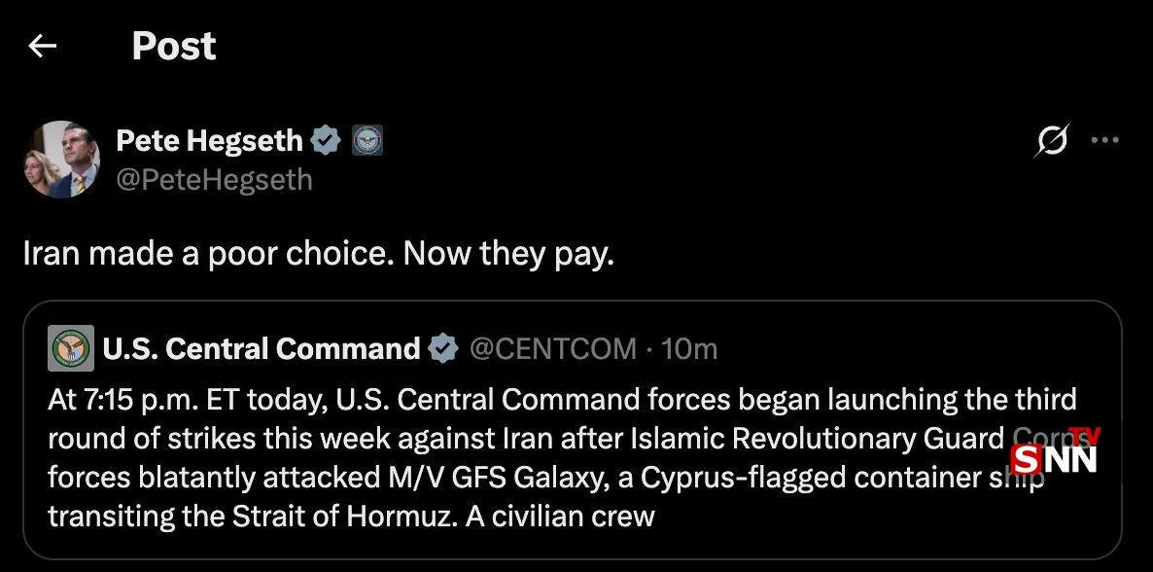Screen dimensions: 1153x572
Task: Open the @PeteHegseth handle
Action: pyautogui.click(x=214, y=179)
